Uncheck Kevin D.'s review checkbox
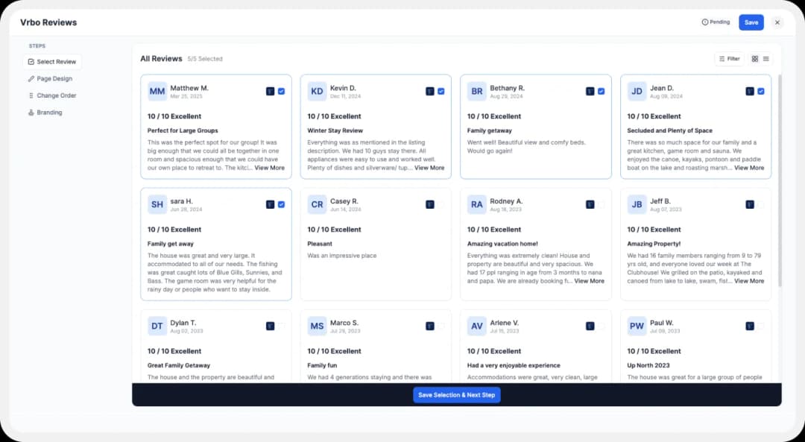805x442 pixels. (441, 91)
